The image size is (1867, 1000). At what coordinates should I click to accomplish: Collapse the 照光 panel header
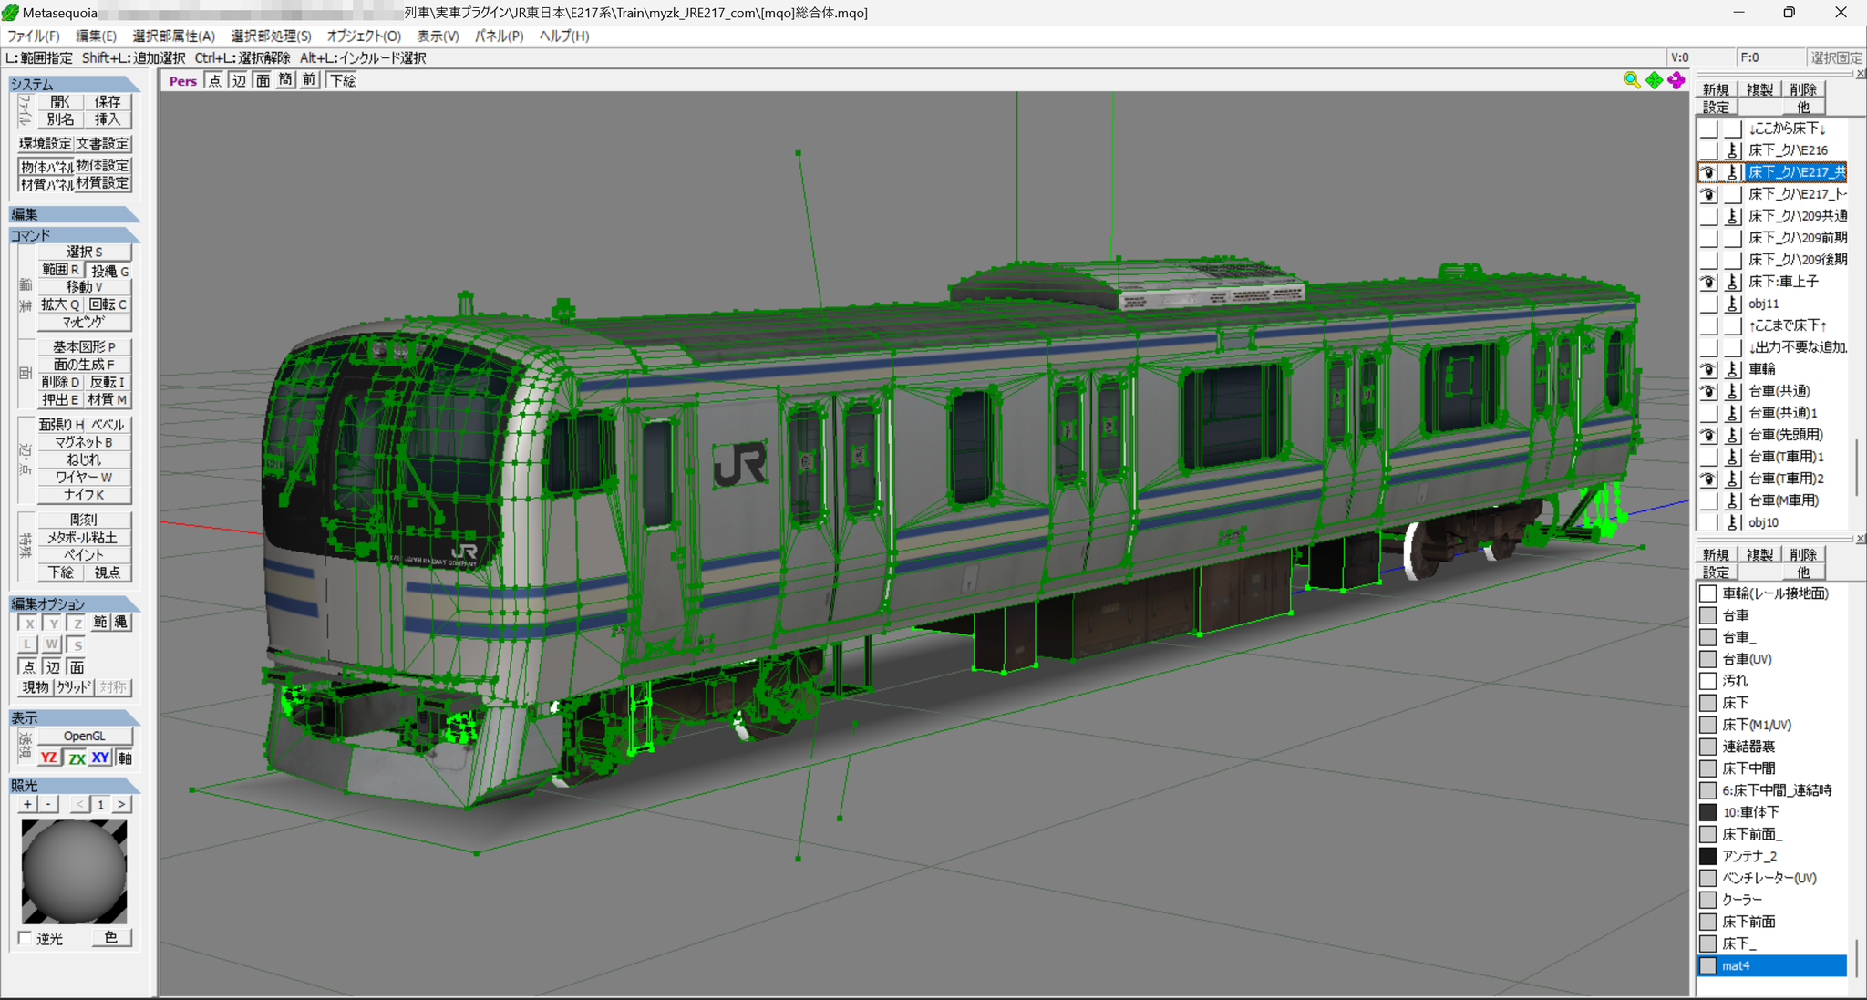pos(75,785)
